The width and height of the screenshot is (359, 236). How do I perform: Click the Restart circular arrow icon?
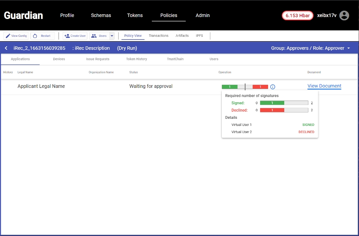[35, 36]
